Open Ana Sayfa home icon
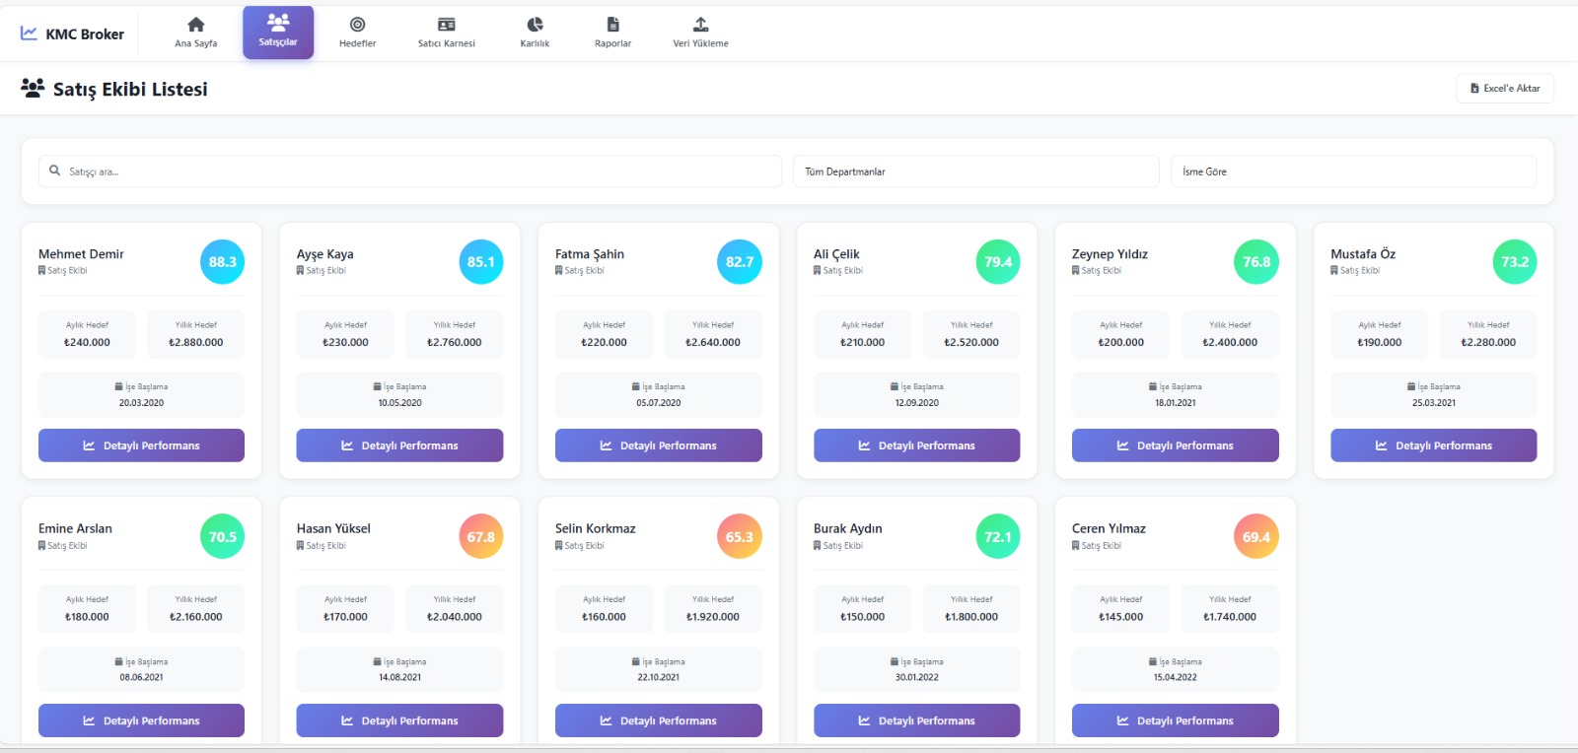This screenshot has width=1578, height=753. 195,25
